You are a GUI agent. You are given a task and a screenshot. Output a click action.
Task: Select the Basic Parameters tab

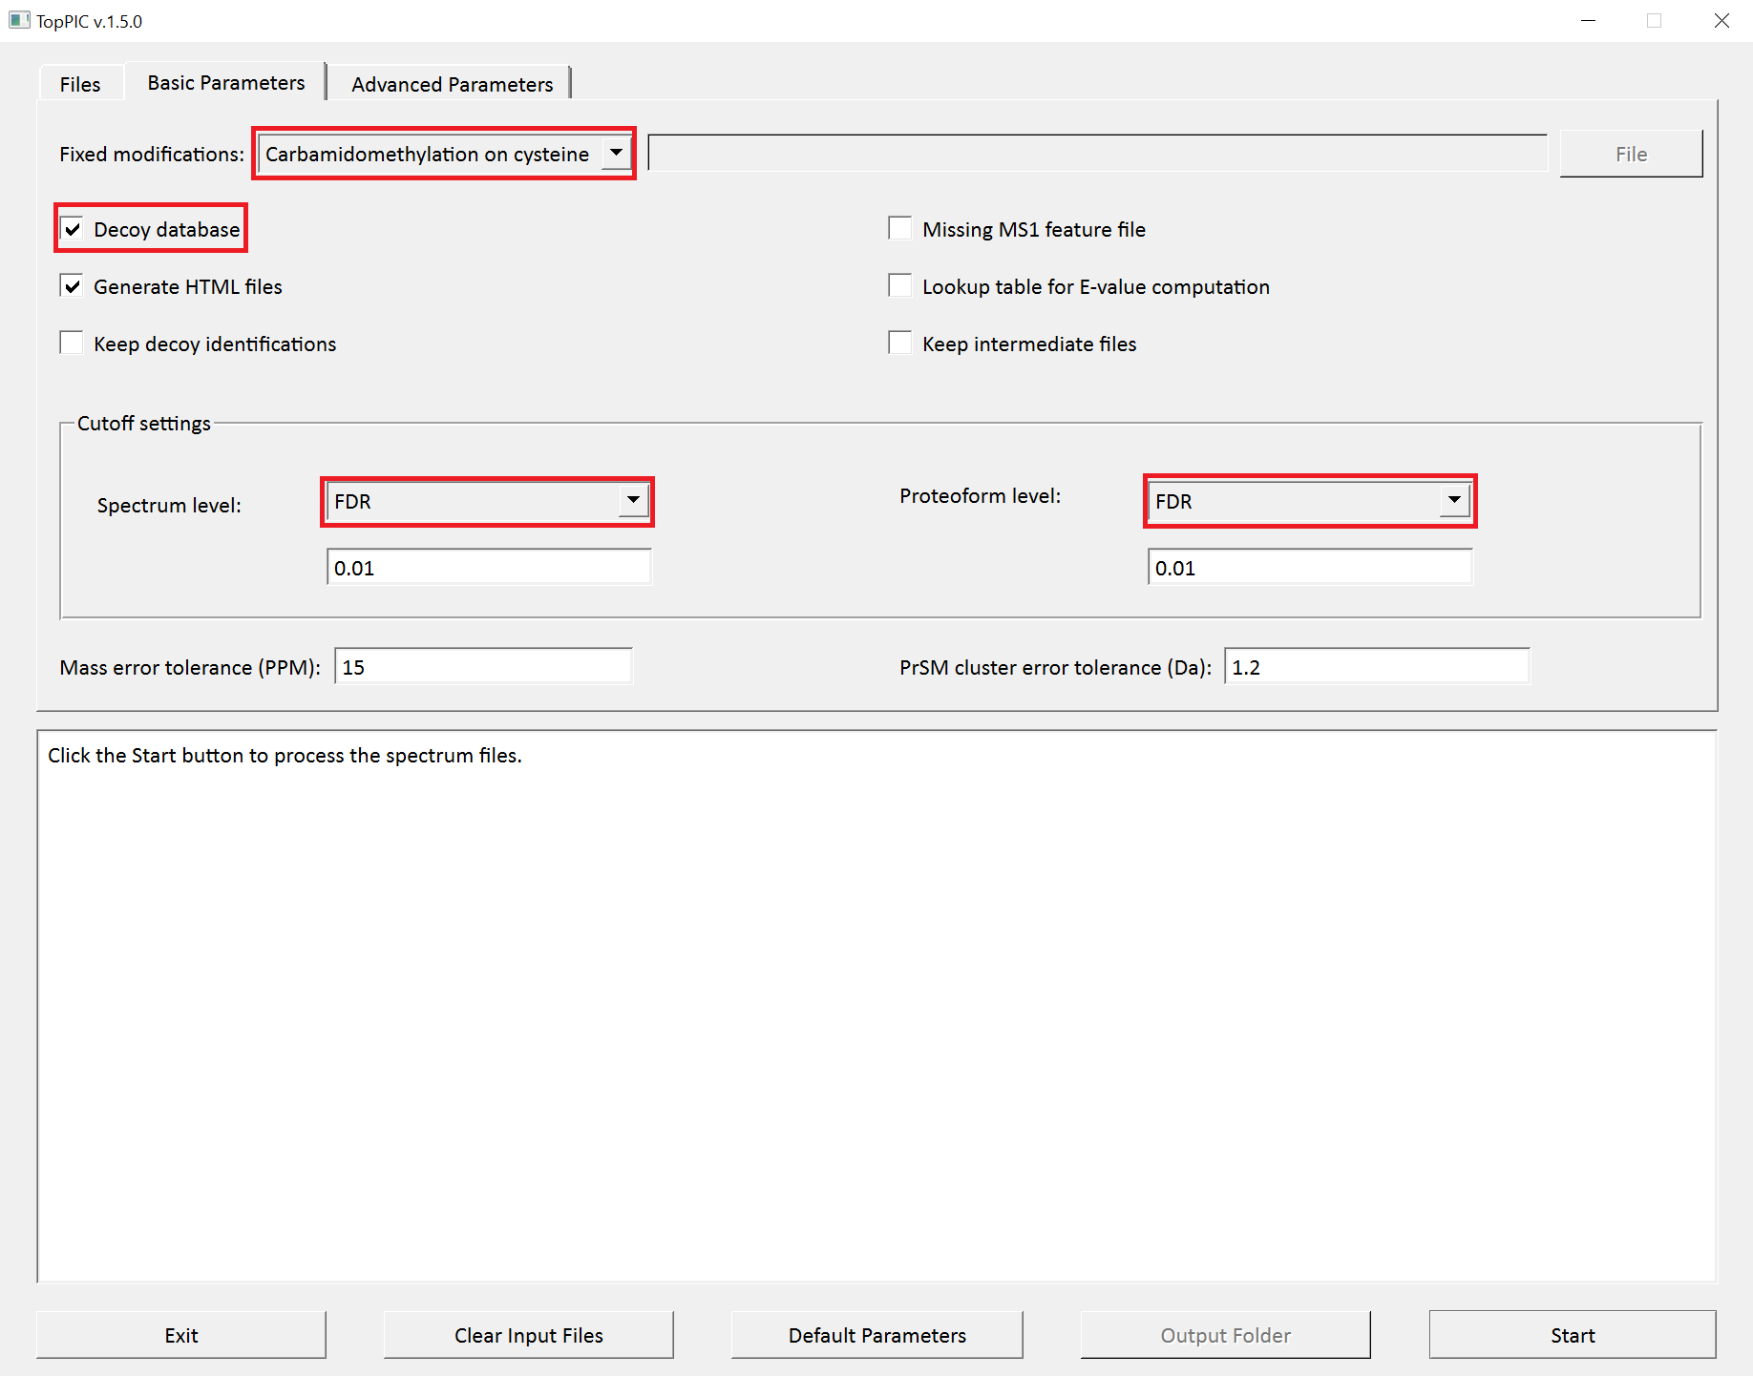click(x=225, y=82)
